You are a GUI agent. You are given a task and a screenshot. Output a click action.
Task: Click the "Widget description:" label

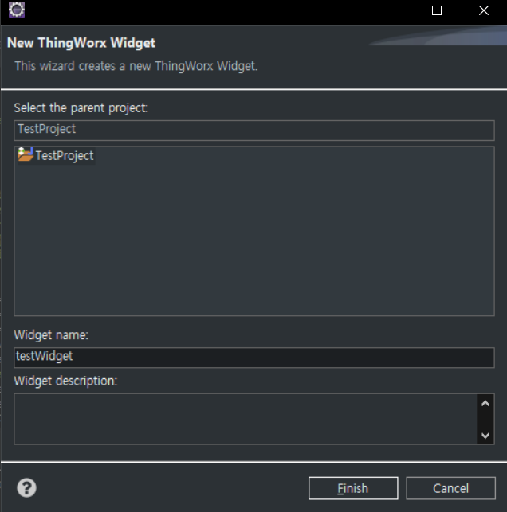(x=65, y=381)
